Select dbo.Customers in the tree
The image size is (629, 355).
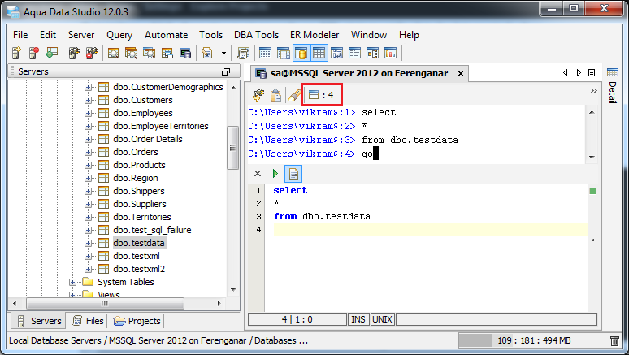coord(143,100)
